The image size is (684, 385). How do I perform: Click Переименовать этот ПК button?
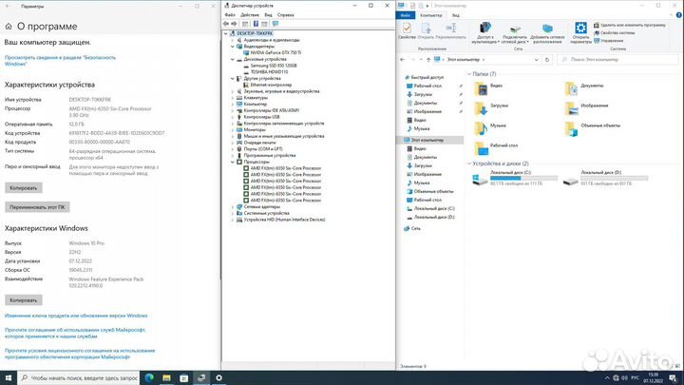(37, 207)
